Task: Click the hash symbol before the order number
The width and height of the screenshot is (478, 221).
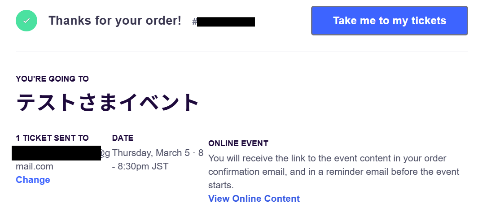Action: [x=194, y=22]
